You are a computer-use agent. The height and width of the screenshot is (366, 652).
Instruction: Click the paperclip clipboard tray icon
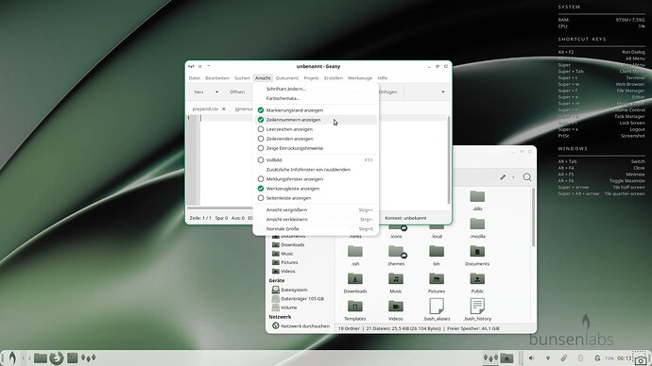click(564, 358)
